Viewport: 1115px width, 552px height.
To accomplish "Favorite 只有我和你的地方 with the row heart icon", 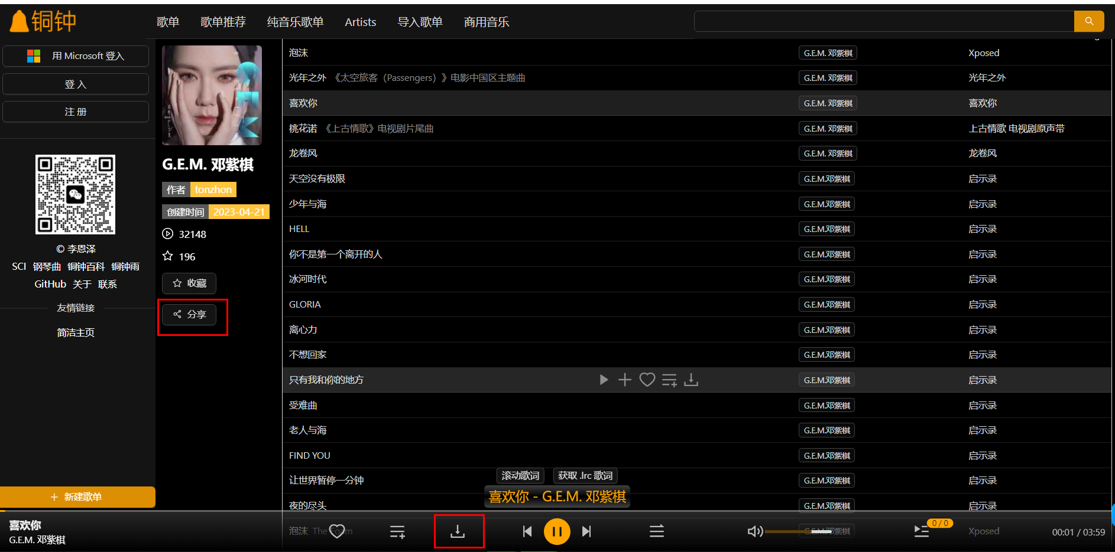I will 647,380.
